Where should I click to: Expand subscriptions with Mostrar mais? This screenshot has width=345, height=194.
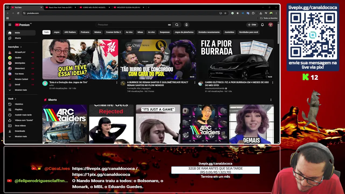(21, 90)
